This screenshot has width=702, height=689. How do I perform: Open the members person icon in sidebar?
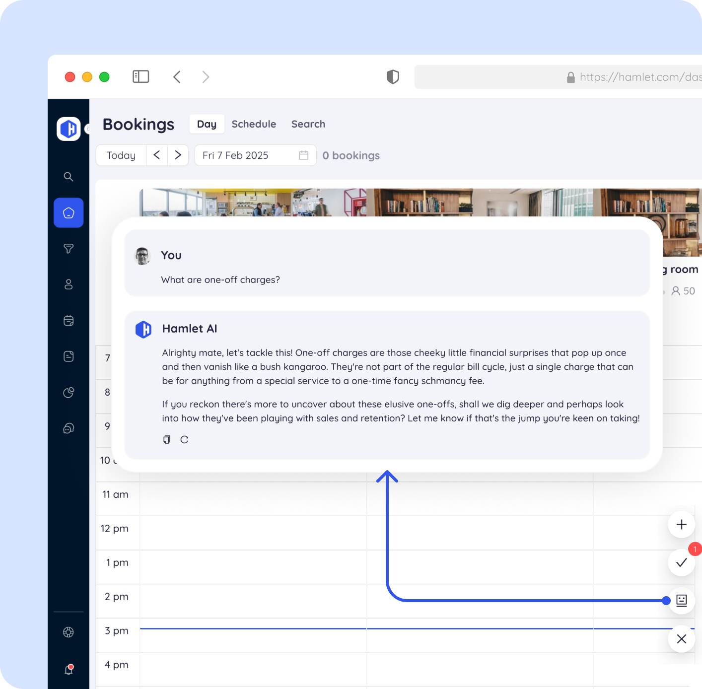(x=69, y=284)
